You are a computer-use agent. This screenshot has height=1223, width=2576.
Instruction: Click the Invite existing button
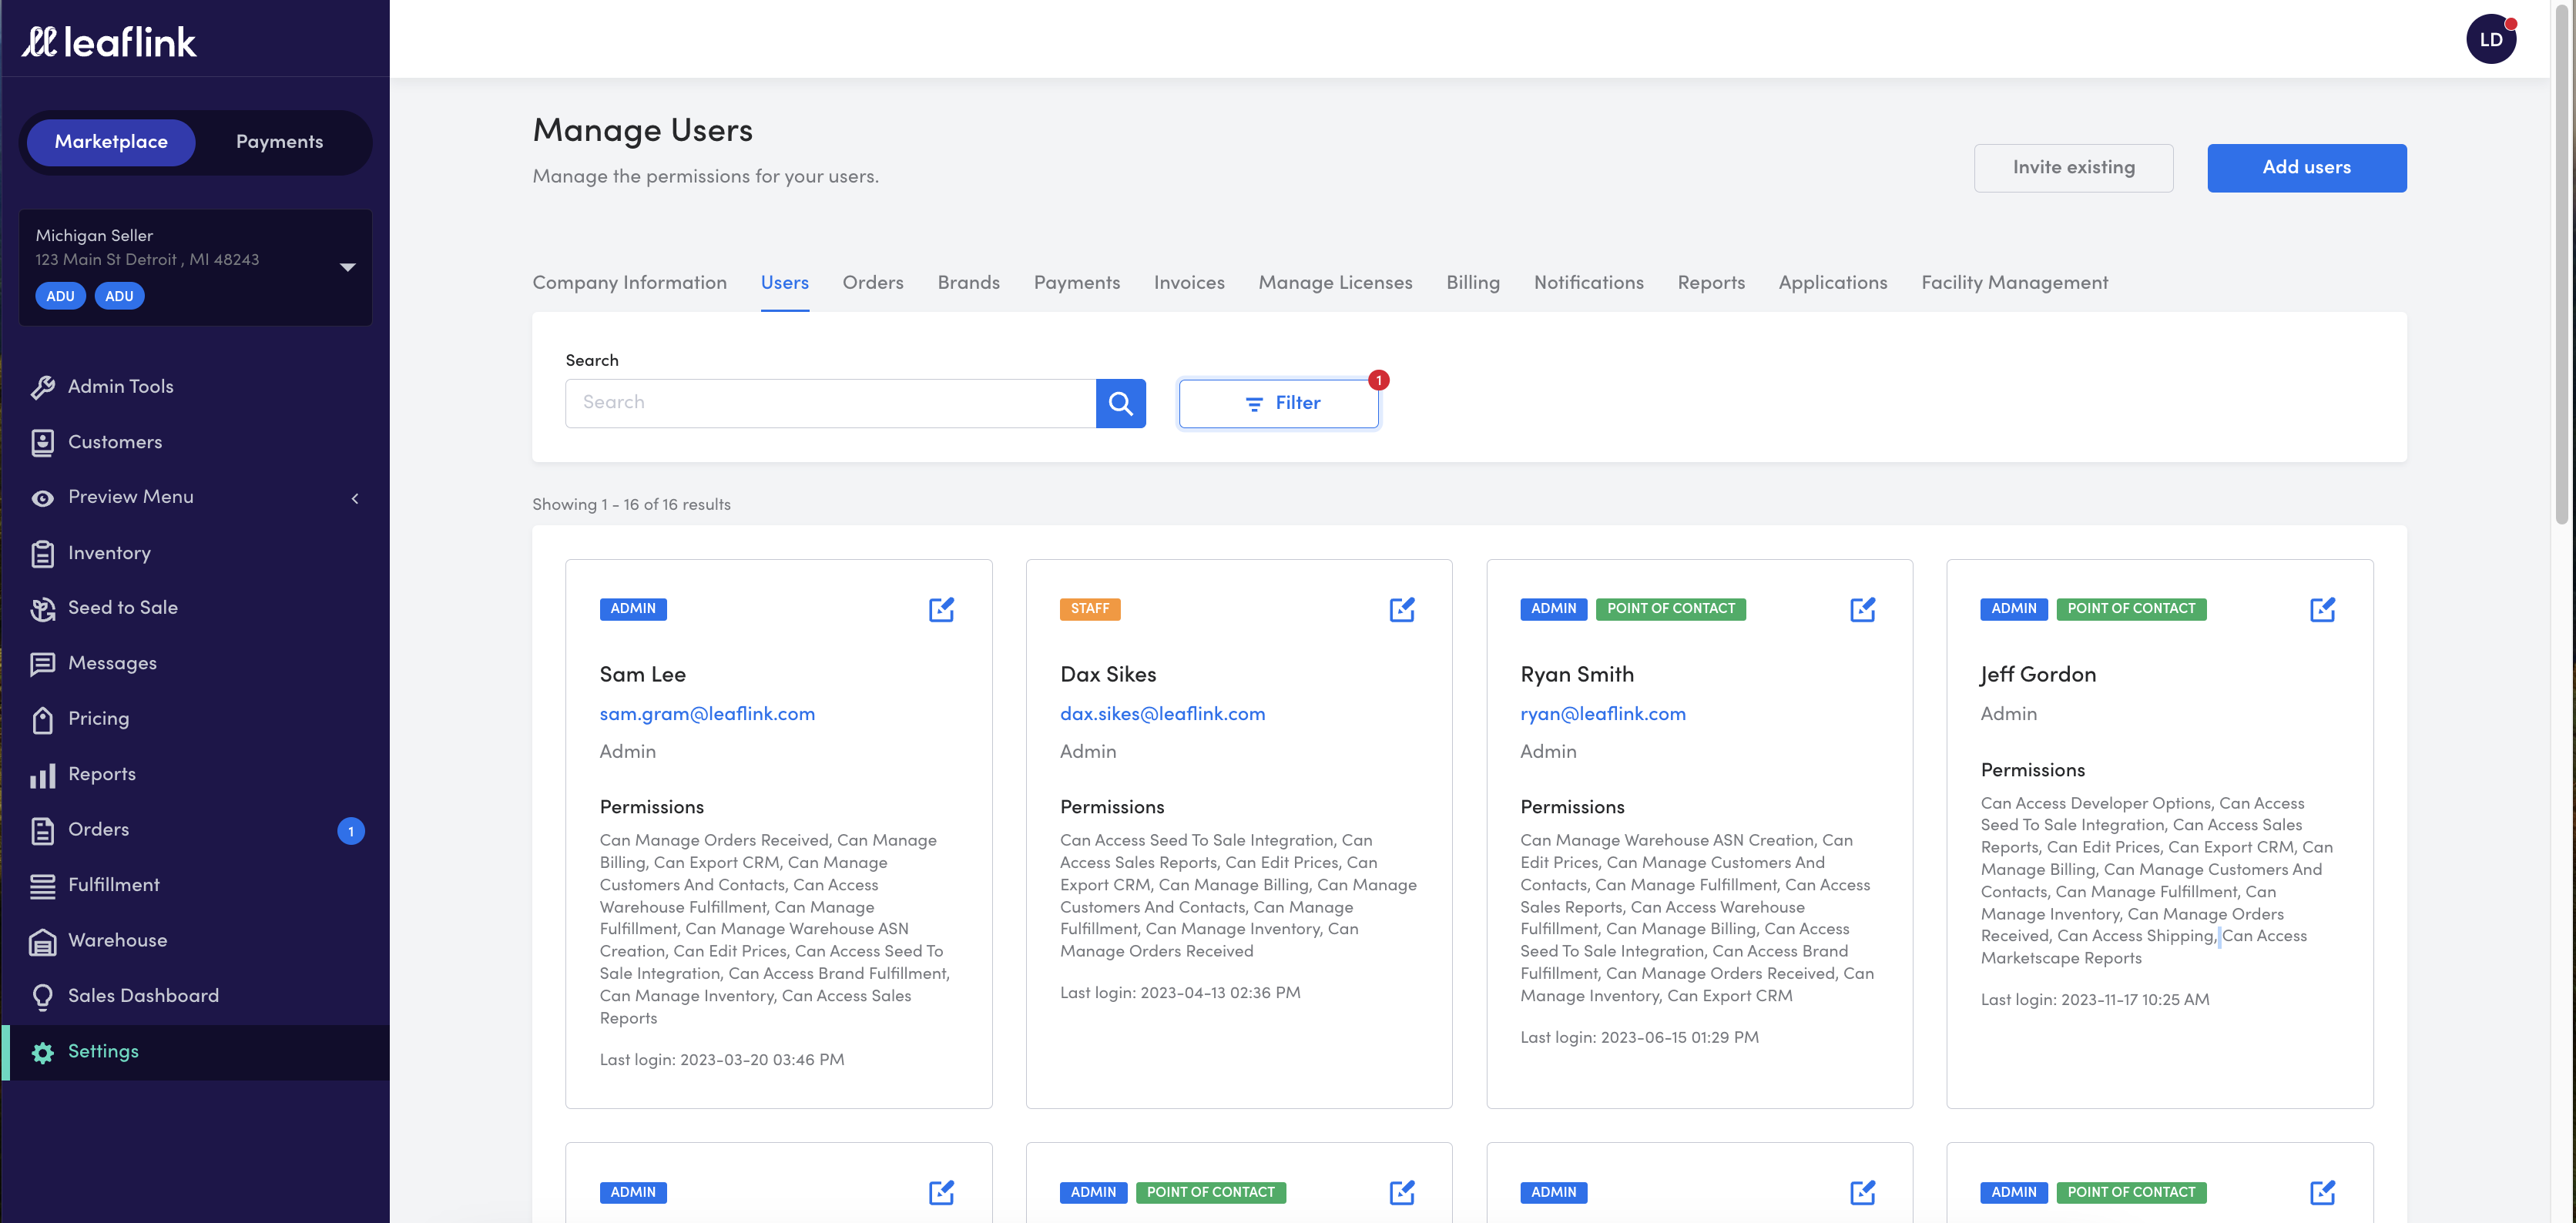[2073, 168]
